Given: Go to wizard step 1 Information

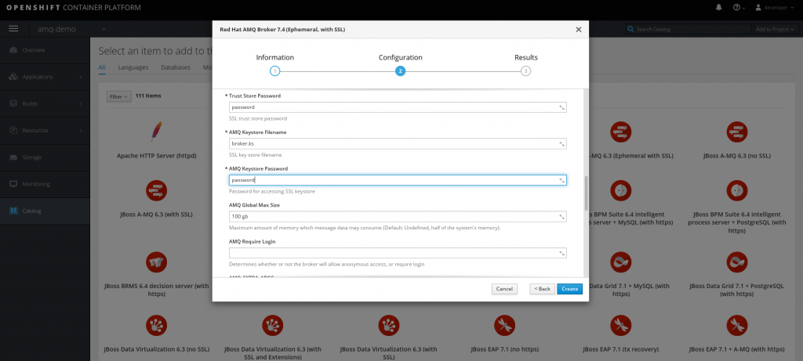Looking at the screenshot, I should click(x=274, y=70).
